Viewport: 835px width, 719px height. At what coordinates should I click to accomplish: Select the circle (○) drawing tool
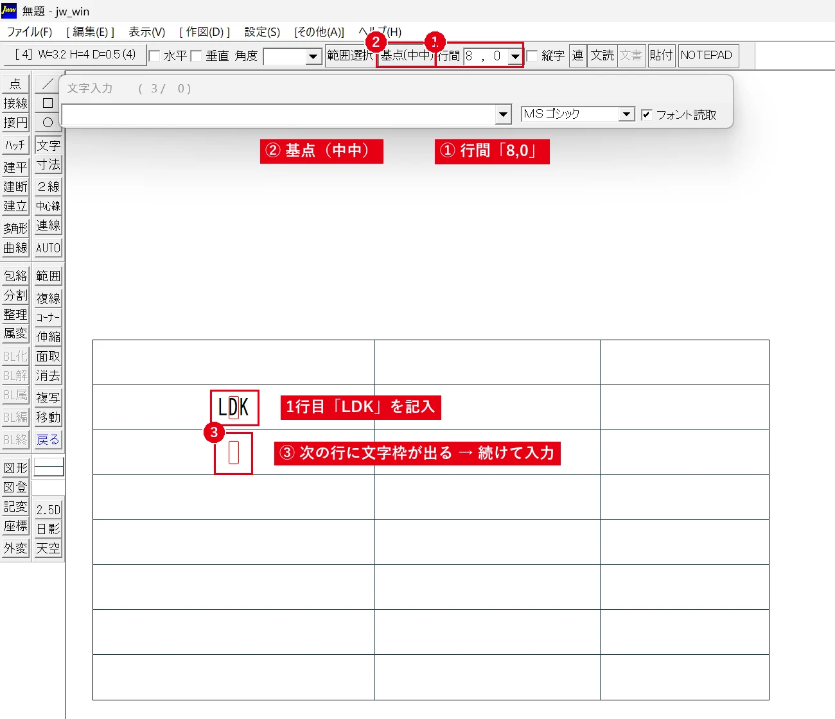click(48, 122)
